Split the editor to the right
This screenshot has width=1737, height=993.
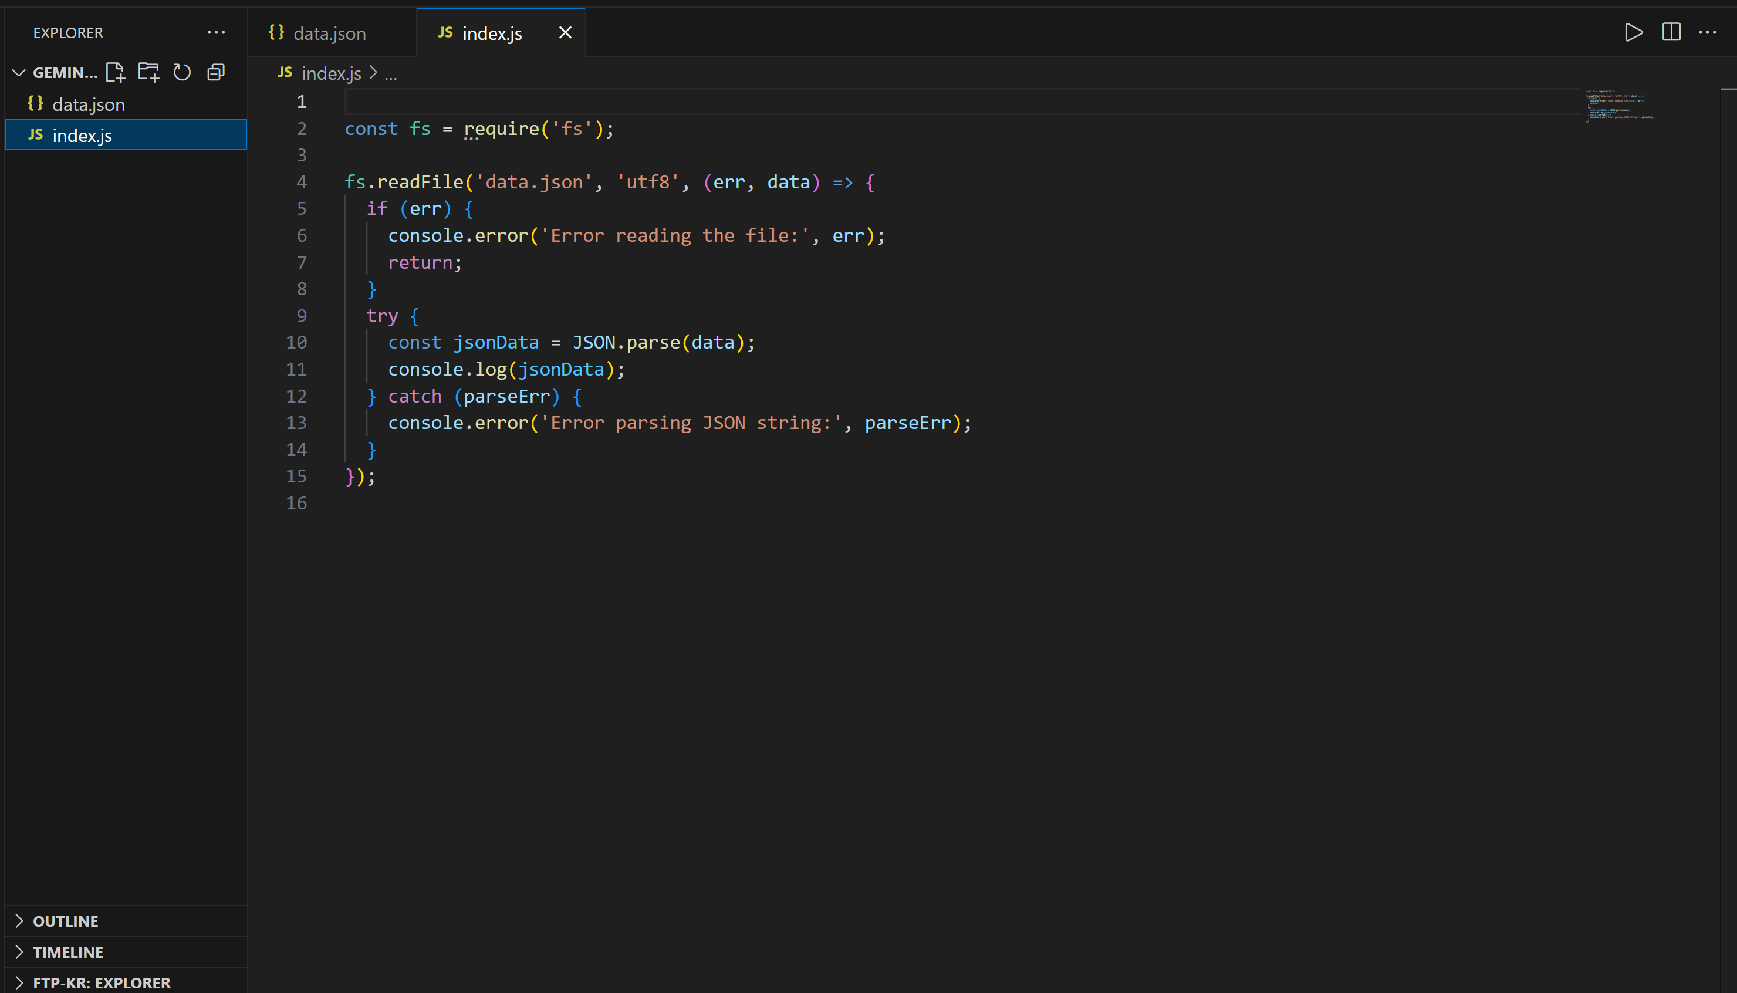coord(1671,32)
